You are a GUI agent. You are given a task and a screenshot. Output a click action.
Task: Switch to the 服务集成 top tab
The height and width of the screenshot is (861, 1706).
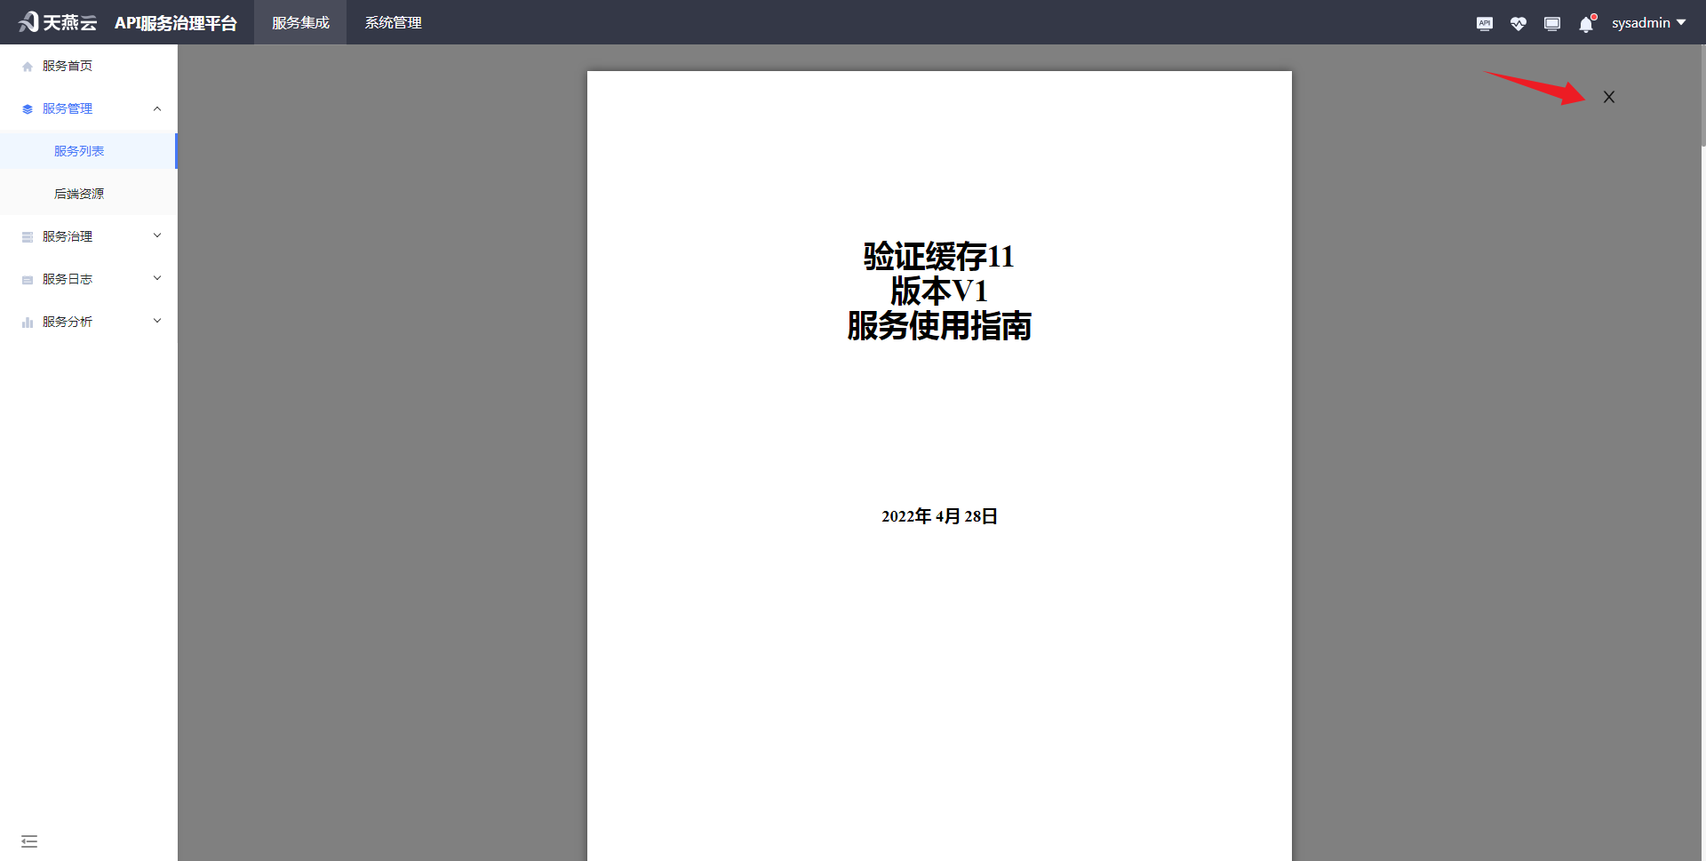tap(300, 23)
